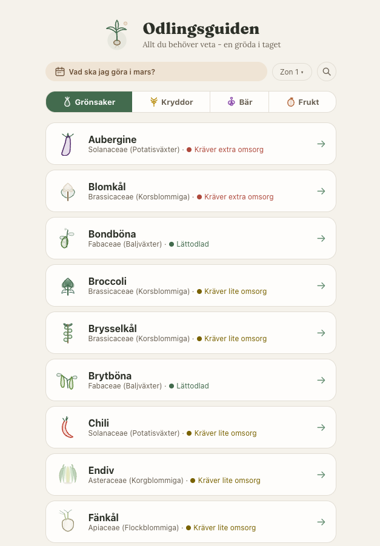Viewport: 380px width, 546px height.
Task: Open the Frukt category
Action: 302,101
